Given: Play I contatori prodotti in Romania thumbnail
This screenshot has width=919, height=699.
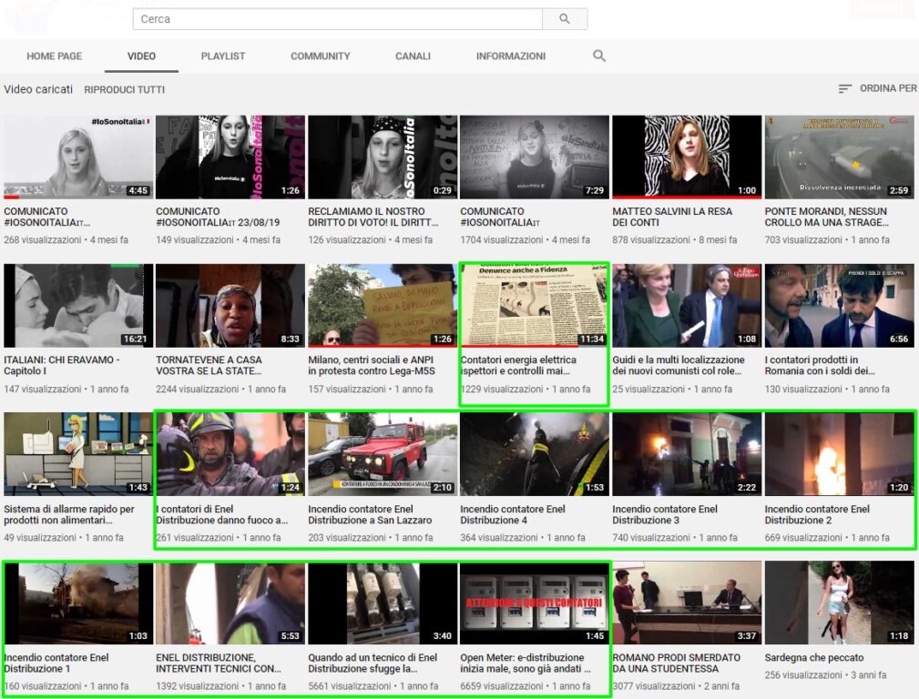Looking at the screenshot, I should tap(839, 305).
